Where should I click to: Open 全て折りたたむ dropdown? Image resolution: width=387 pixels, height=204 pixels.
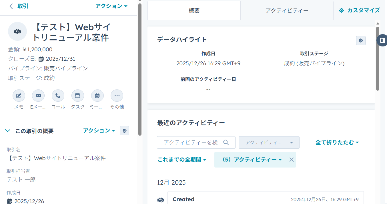337,142
